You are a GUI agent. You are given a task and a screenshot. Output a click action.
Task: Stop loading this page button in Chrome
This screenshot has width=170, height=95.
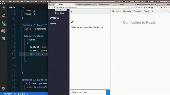click(55, 7)
